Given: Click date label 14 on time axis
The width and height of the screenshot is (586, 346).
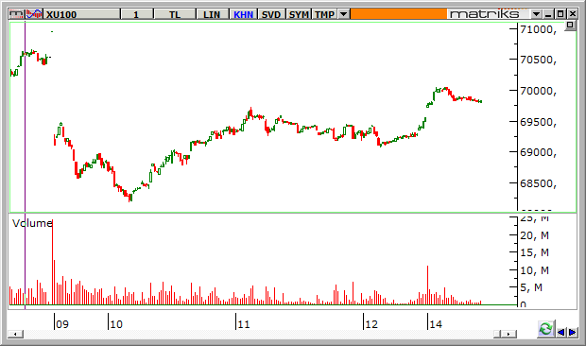Looking at the screenshot, I should [436, 324].
